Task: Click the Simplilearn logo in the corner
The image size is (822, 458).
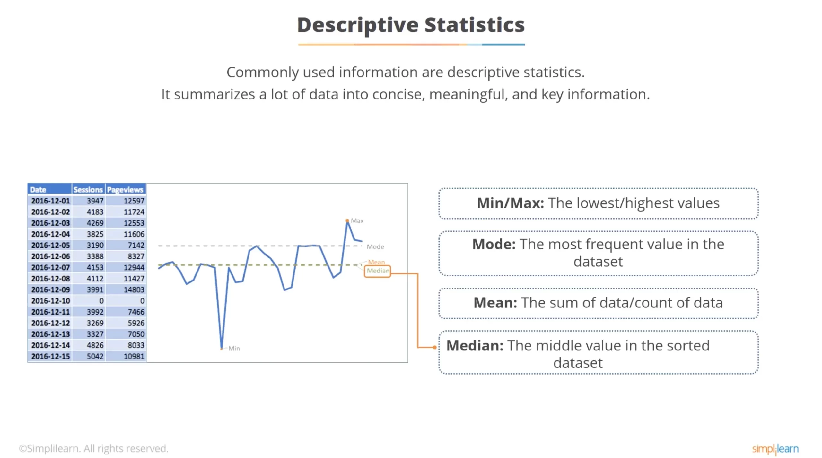Action: [775, 448]
